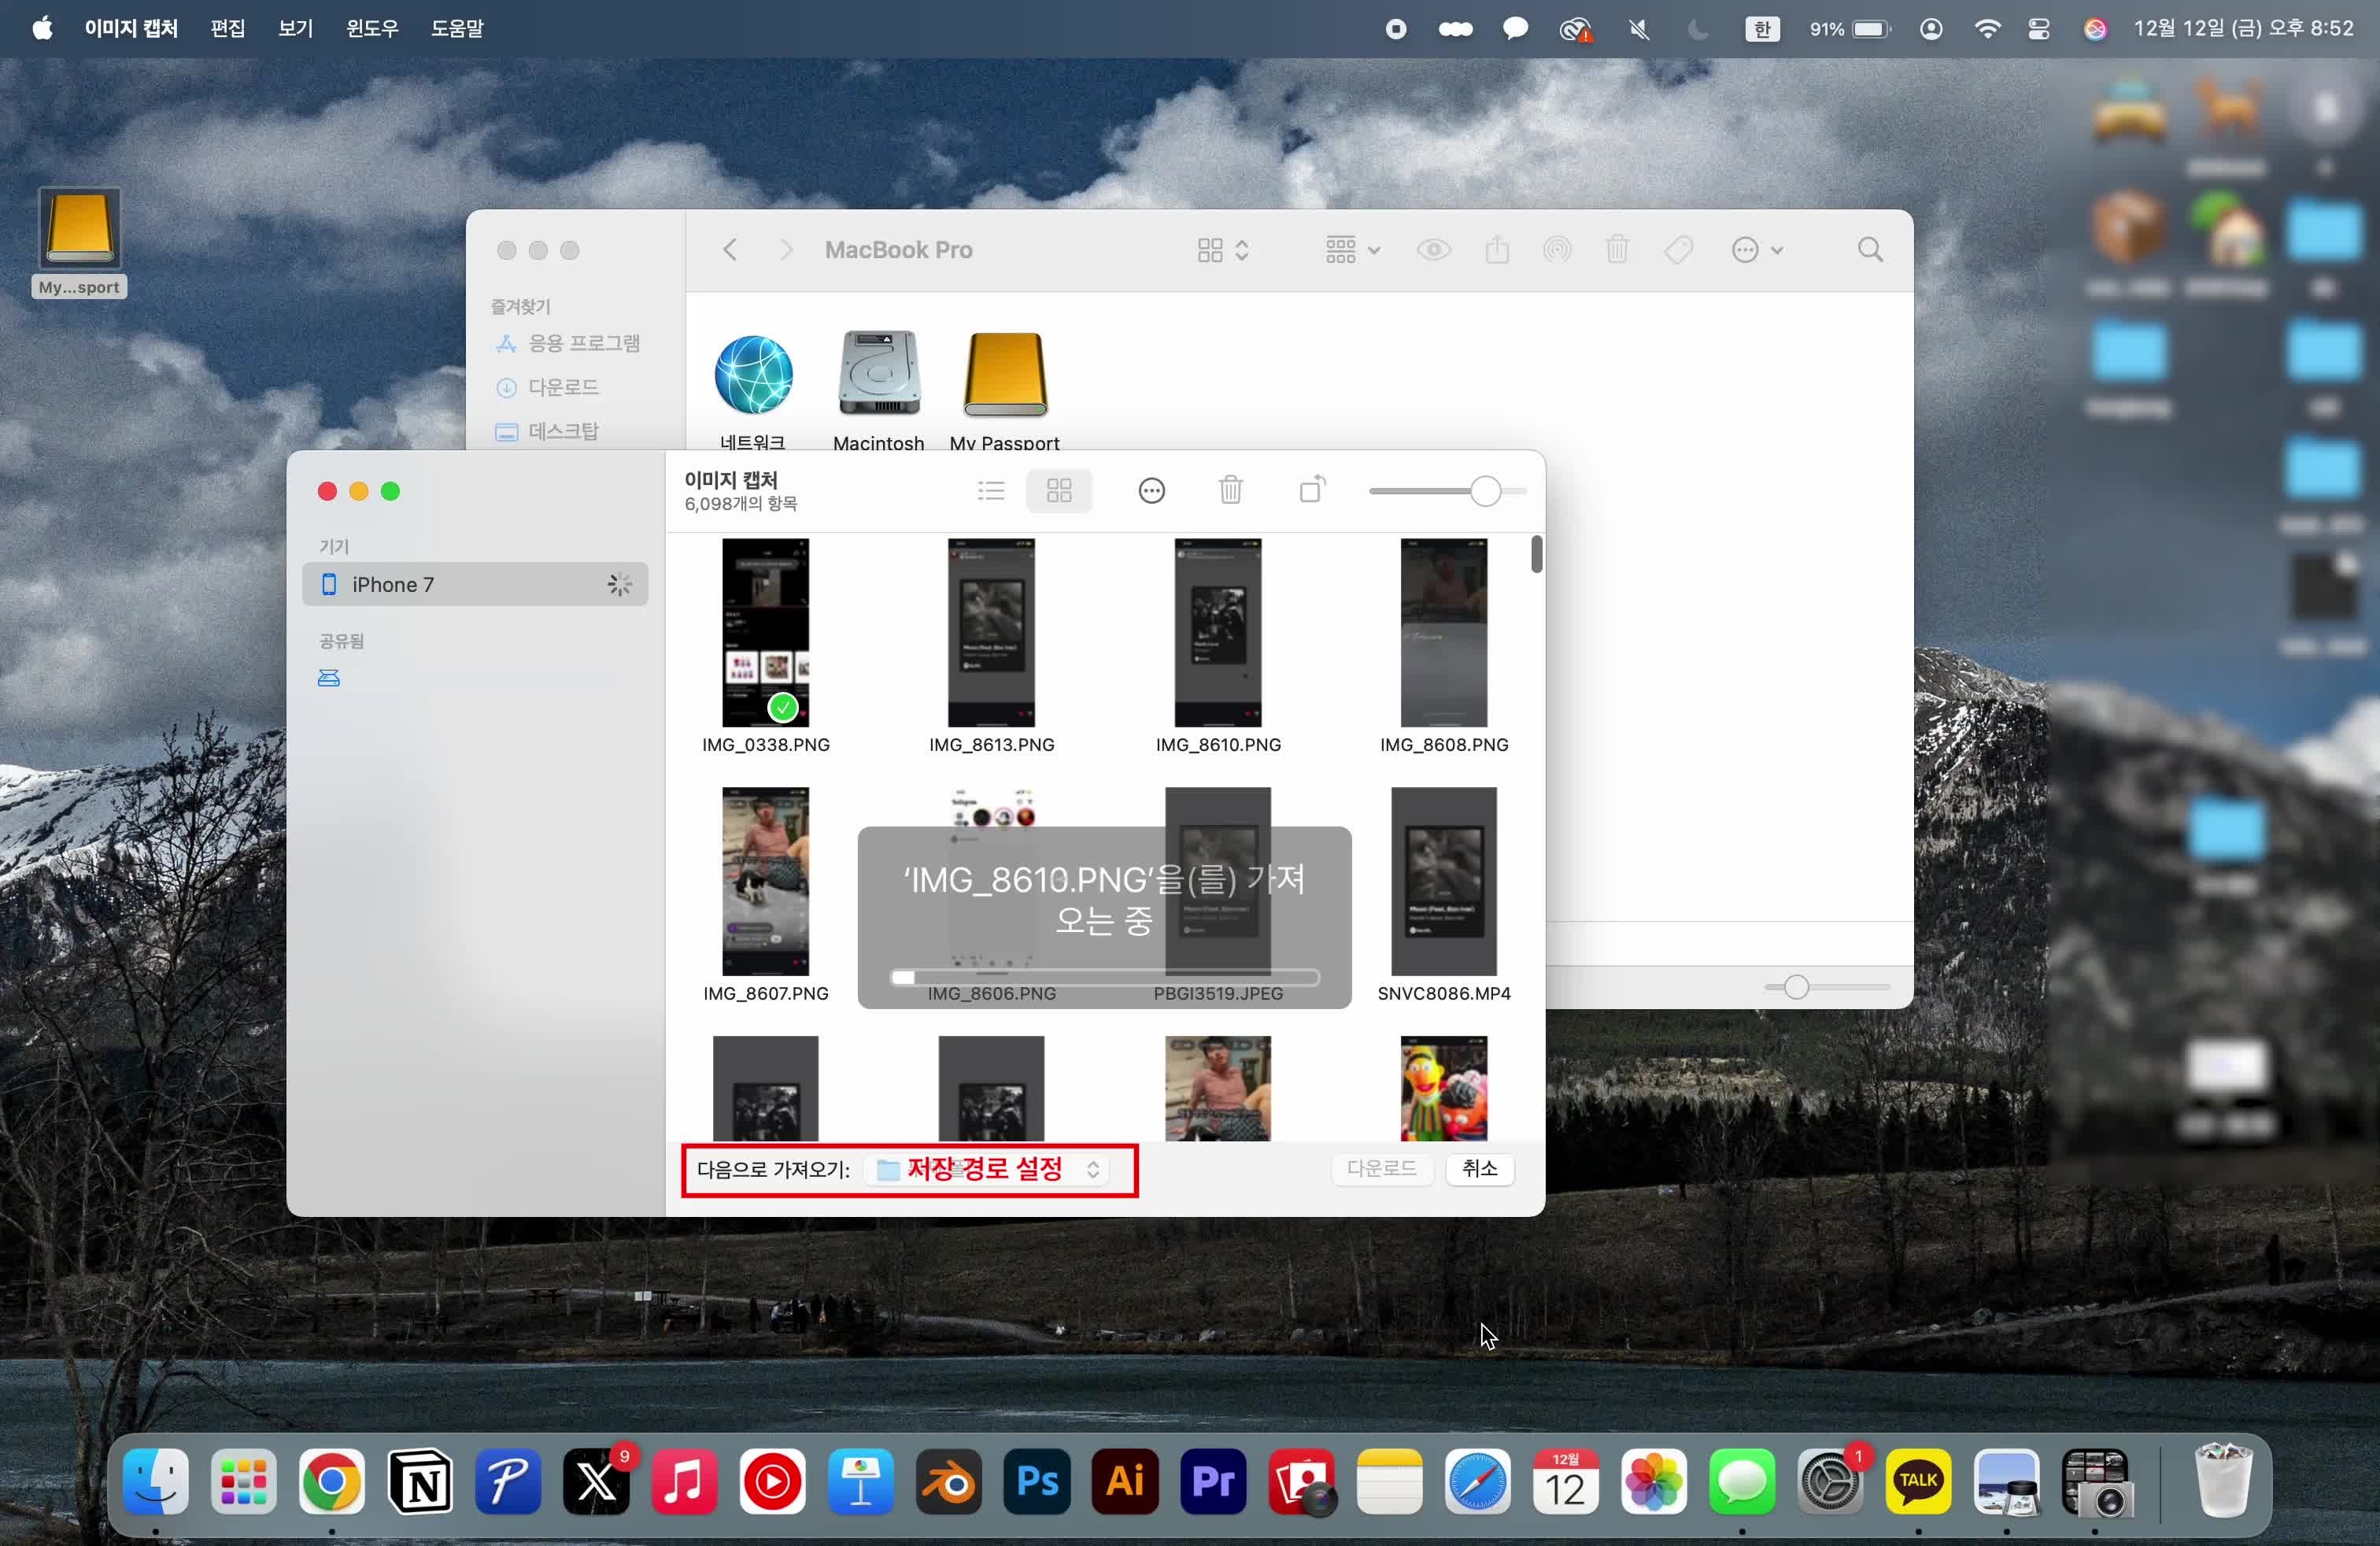Viewport: 2380px width, 1546px height.
Task: Open Wi-Fi status in menu bar
Action: click(x=1987, y=29)
